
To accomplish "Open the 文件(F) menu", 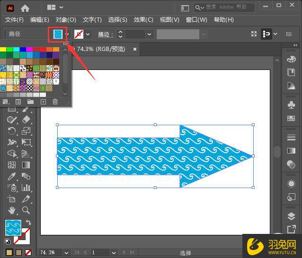I will 14,19.
